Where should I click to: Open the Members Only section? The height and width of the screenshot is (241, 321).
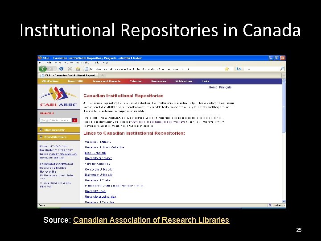coord(58,130)
